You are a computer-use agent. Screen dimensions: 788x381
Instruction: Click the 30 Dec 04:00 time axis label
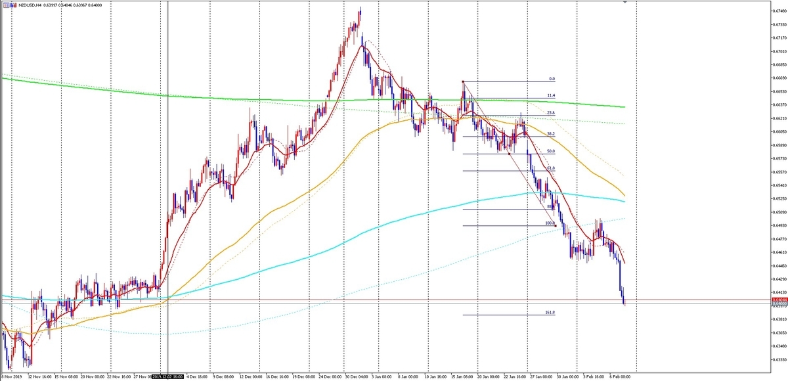[x=357, y=377]
